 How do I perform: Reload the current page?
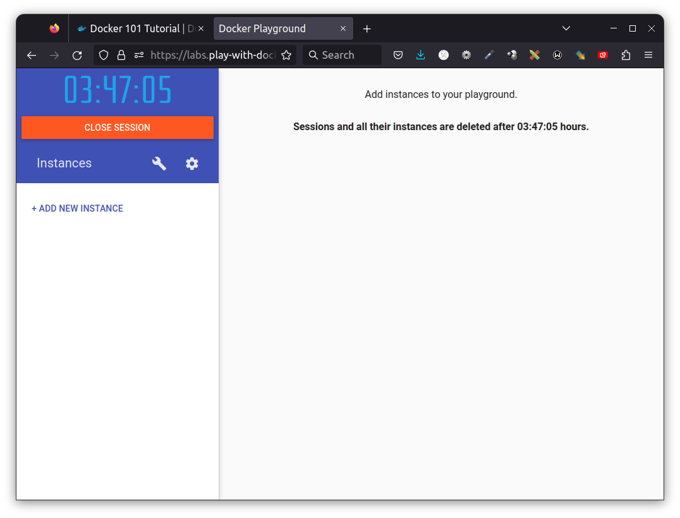coord(77,55)
